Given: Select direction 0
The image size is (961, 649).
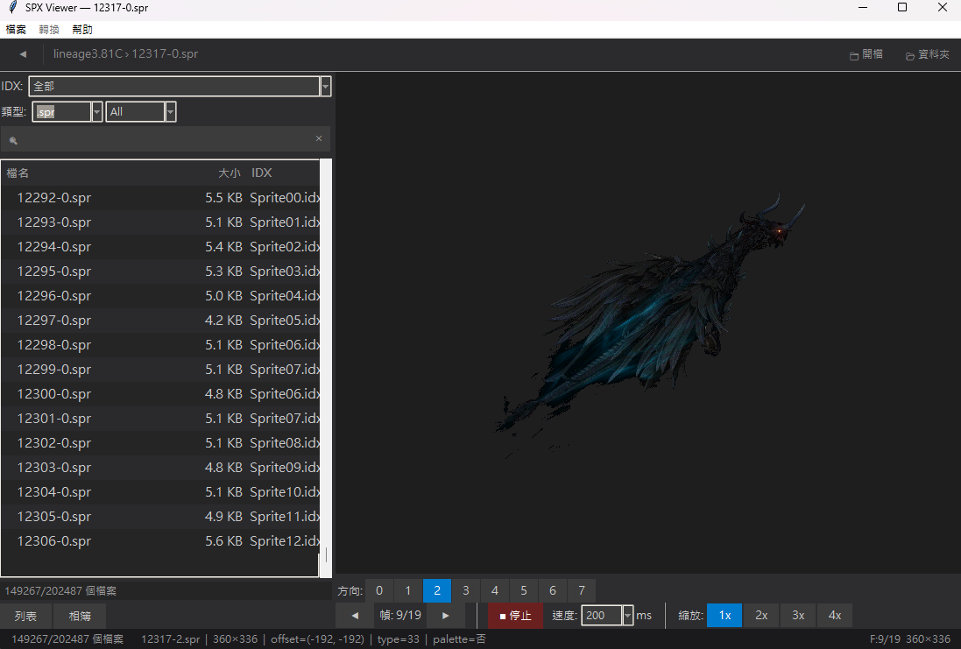Looking at the screenshot, I should tap(379, 591).
